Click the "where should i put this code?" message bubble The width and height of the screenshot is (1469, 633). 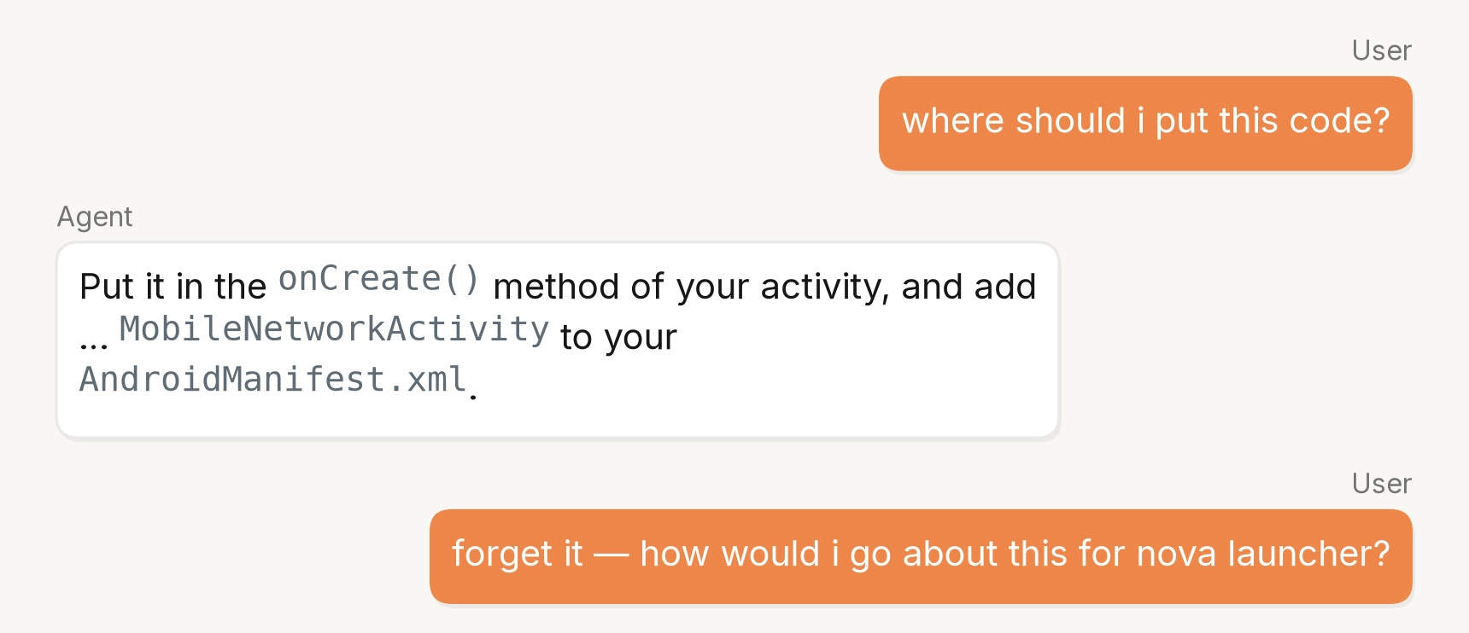(1145, 123)
